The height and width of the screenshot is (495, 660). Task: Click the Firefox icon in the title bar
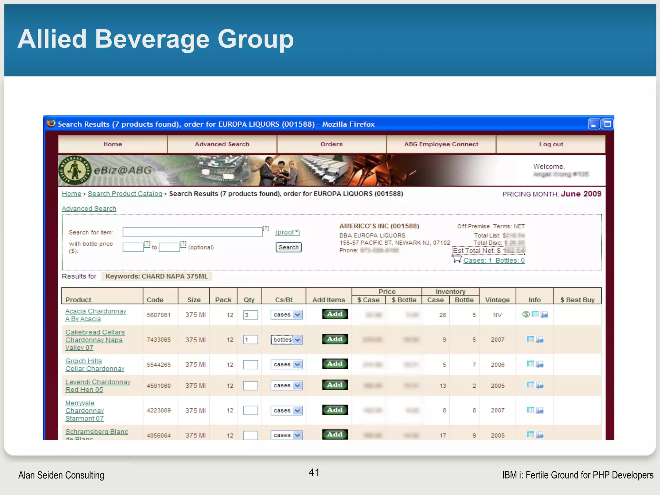coord(51,123)
